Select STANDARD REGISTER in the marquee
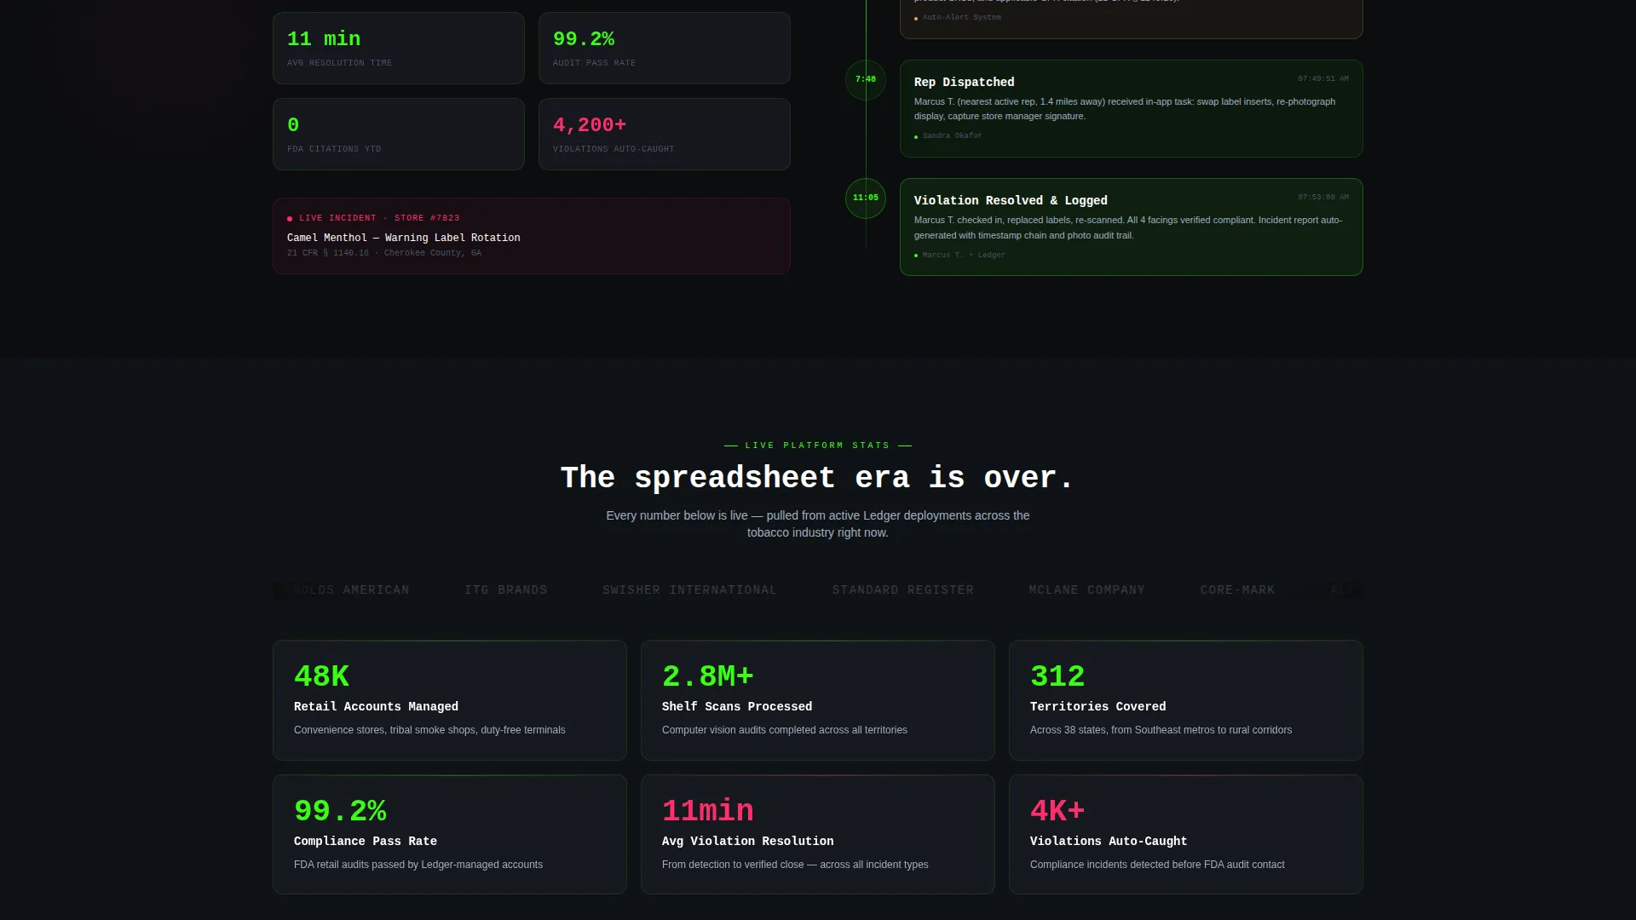The image size is (1636, 920). [902, 590]
